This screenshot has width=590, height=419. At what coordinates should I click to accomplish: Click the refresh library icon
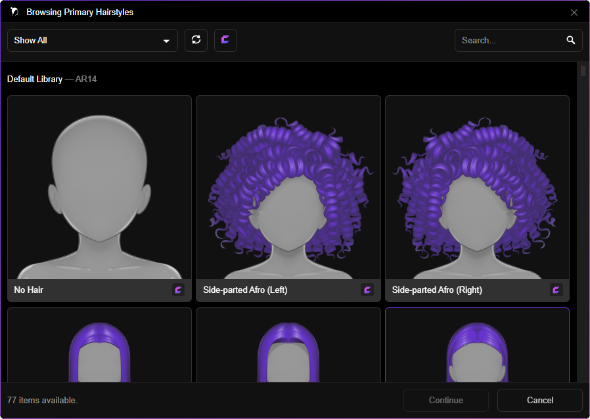(196, 40)
